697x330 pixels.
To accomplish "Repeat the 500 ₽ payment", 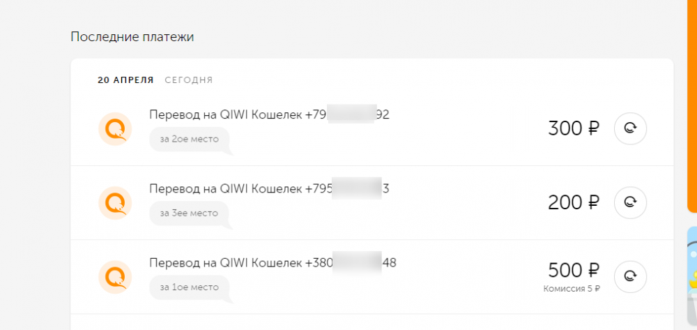I will pos(630,276).
